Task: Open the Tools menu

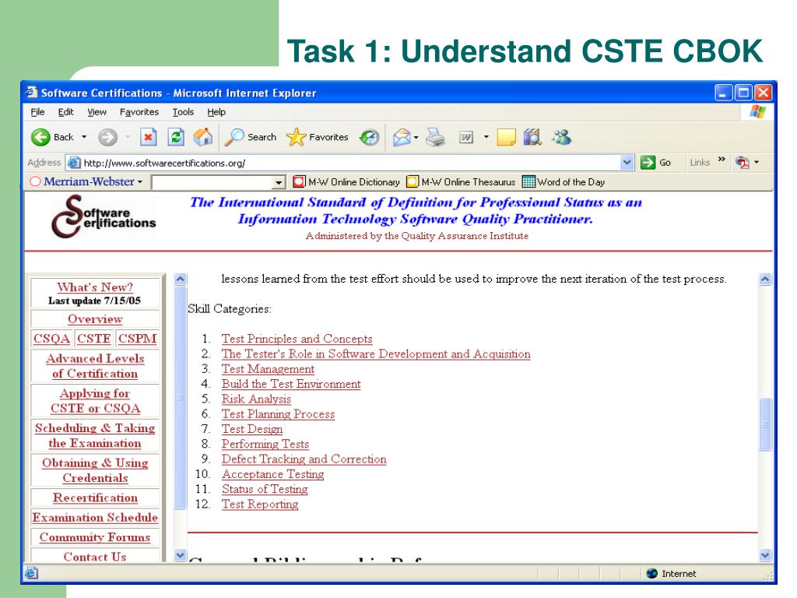Action: [183, 112]
